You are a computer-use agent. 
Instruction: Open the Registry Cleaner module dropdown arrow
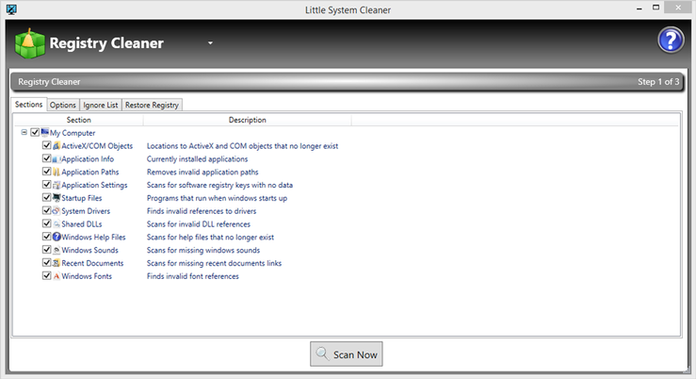pos(210,43)
